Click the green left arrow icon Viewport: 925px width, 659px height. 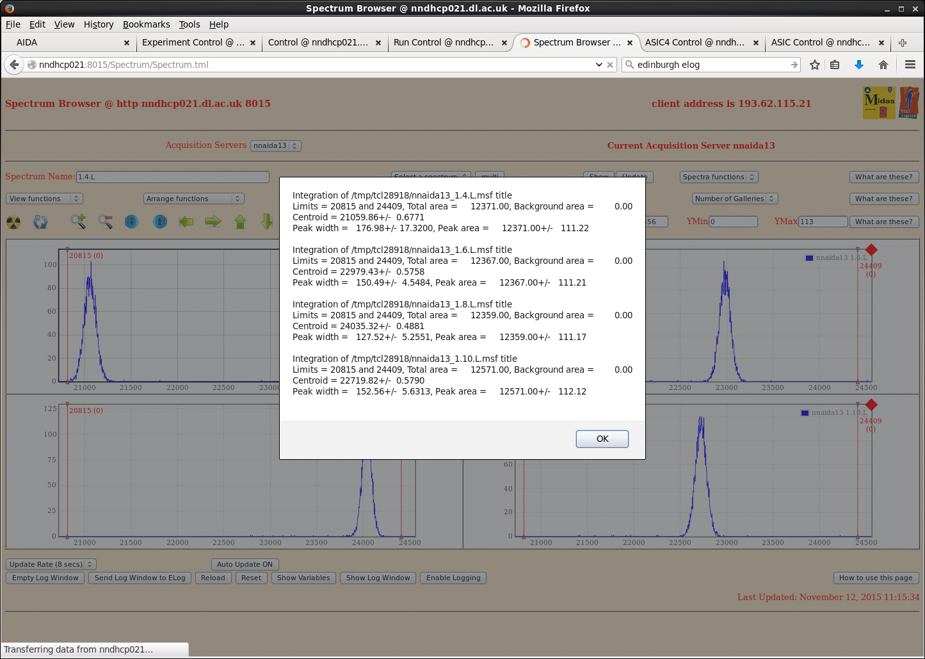coord(186,222)
